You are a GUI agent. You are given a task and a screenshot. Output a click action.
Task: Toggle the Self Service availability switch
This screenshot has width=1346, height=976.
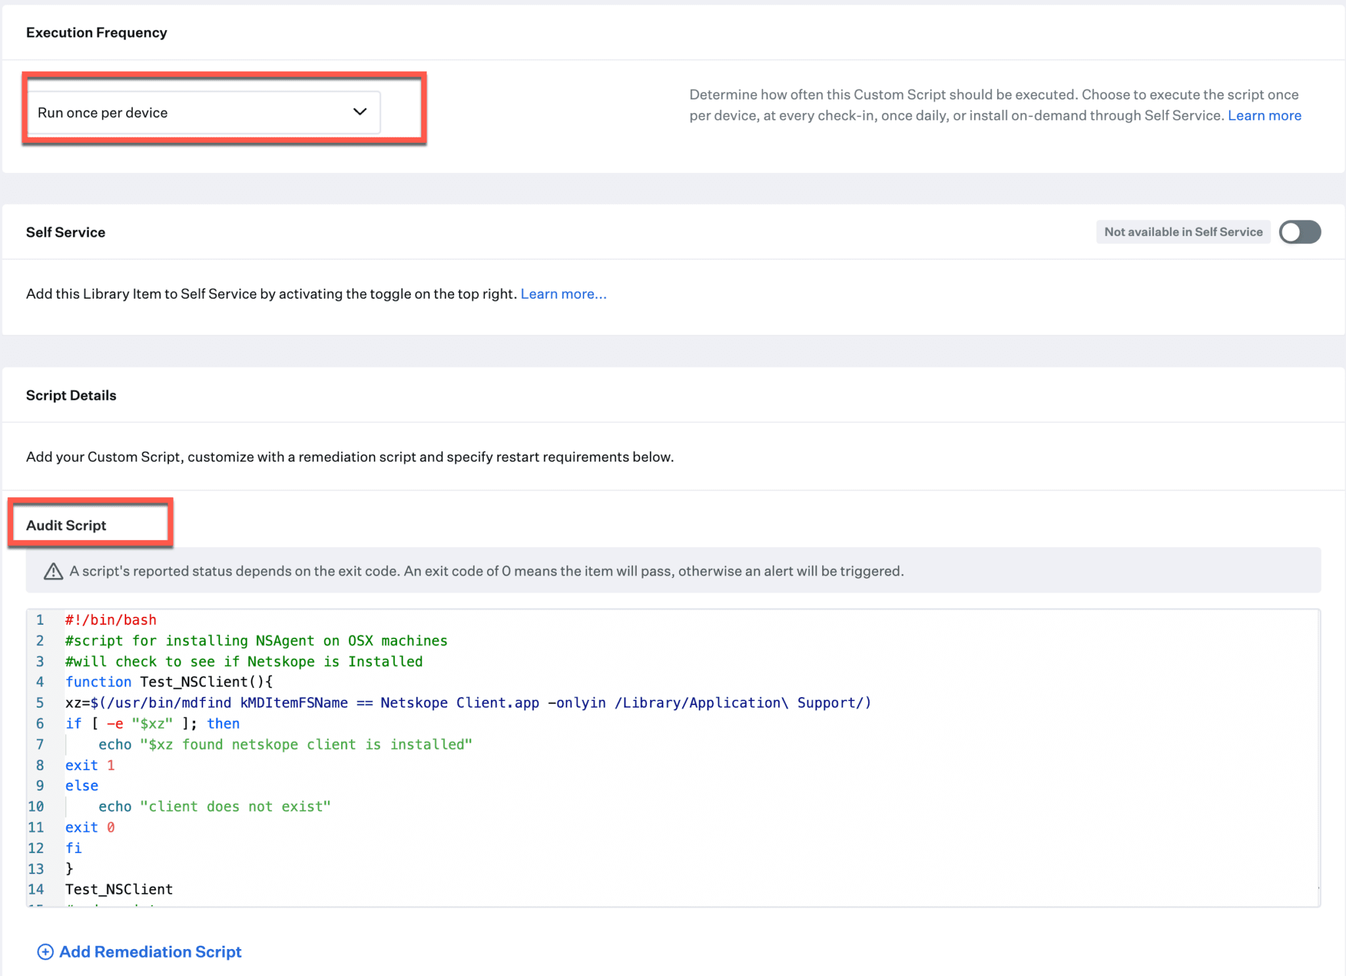1299,232
